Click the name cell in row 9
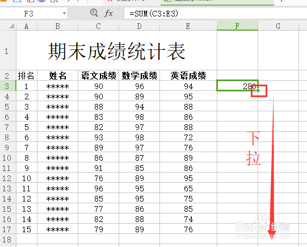 click(x=57, y=148)
